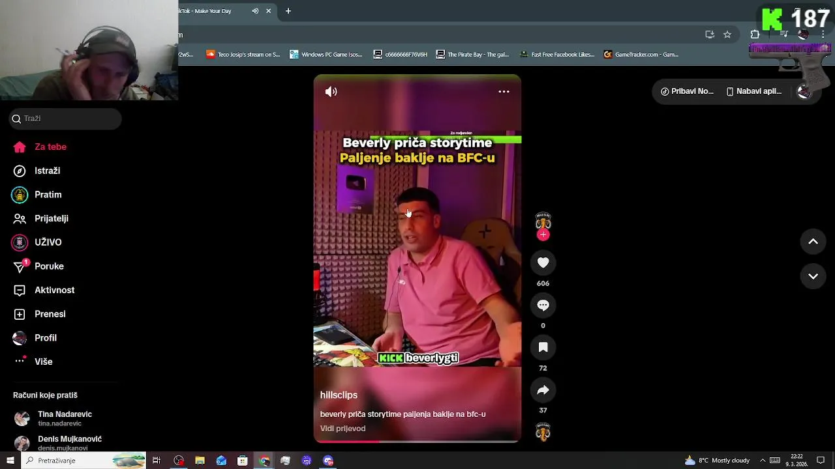Viewport: 835px width, 469px height.
Task: Close the TikTok browser tab
Action: pos(268,11)
